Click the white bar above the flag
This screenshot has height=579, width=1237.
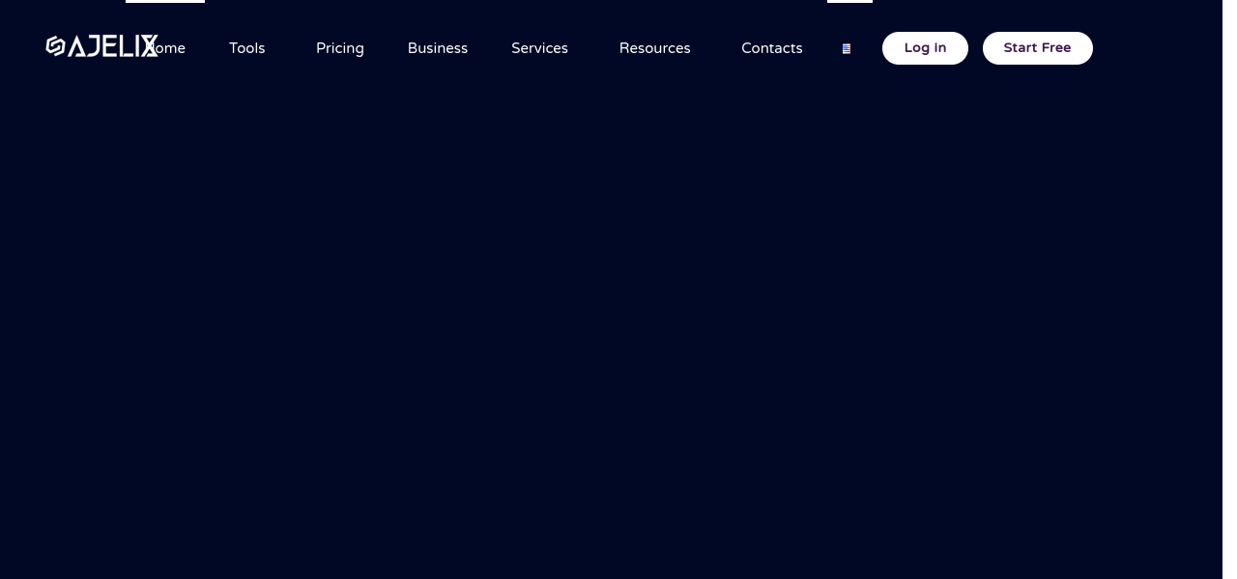pos(849,1)
